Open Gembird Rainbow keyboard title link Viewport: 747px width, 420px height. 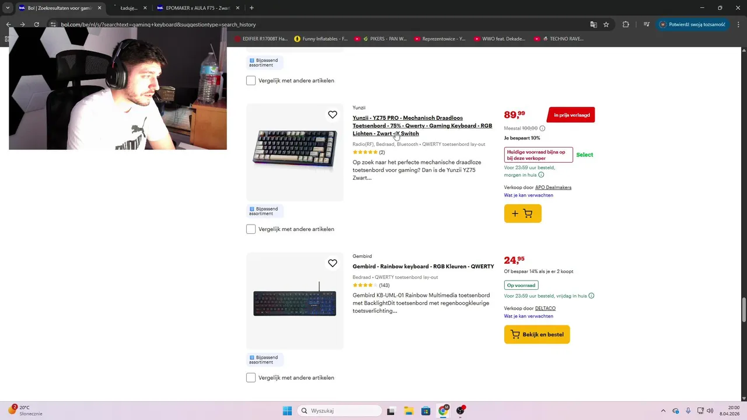[423, 267]
